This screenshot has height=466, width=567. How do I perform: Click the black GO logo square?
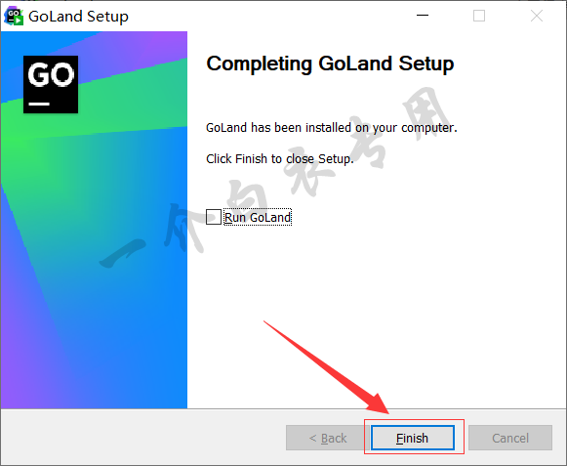(51, 84)
